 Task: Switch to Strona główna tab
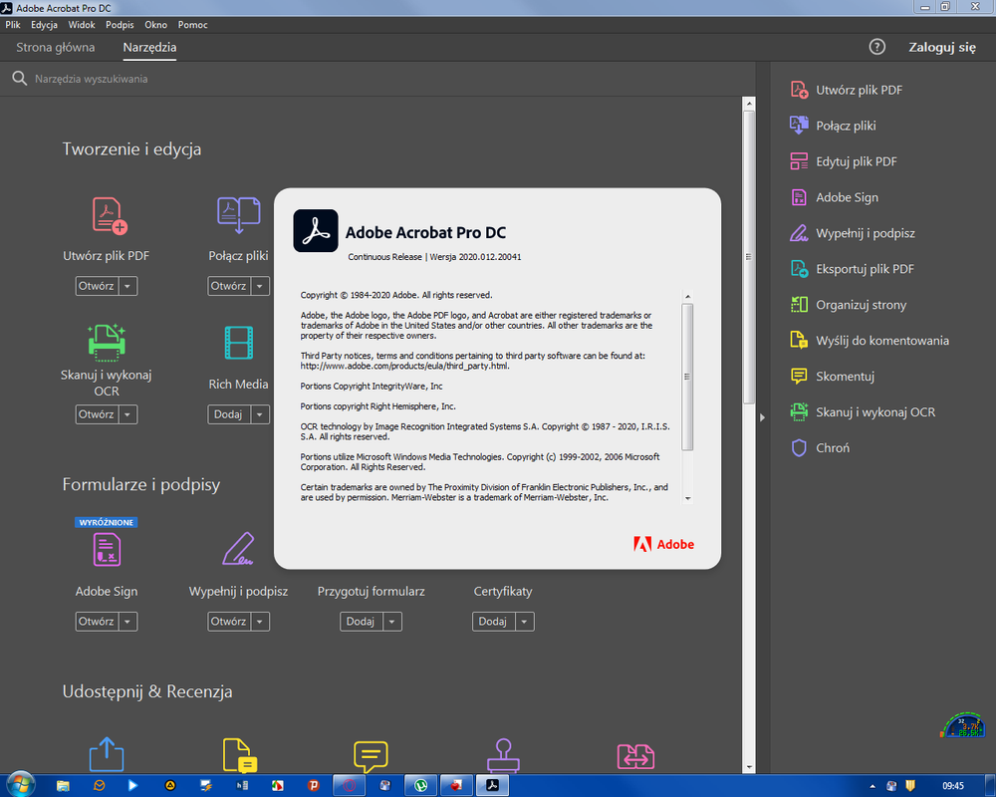pyautogui.click(x=55, y=47)
